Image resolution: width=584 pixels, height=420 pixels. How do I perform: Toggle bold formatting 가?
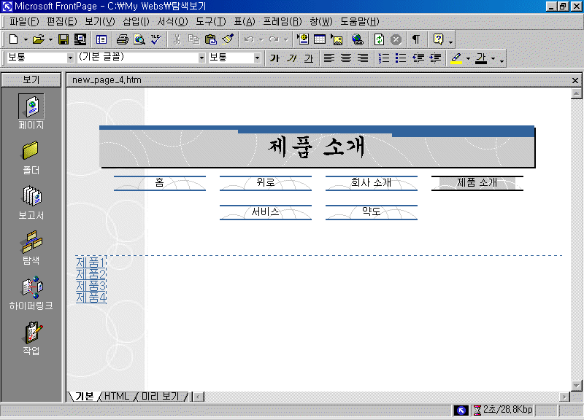274,58
